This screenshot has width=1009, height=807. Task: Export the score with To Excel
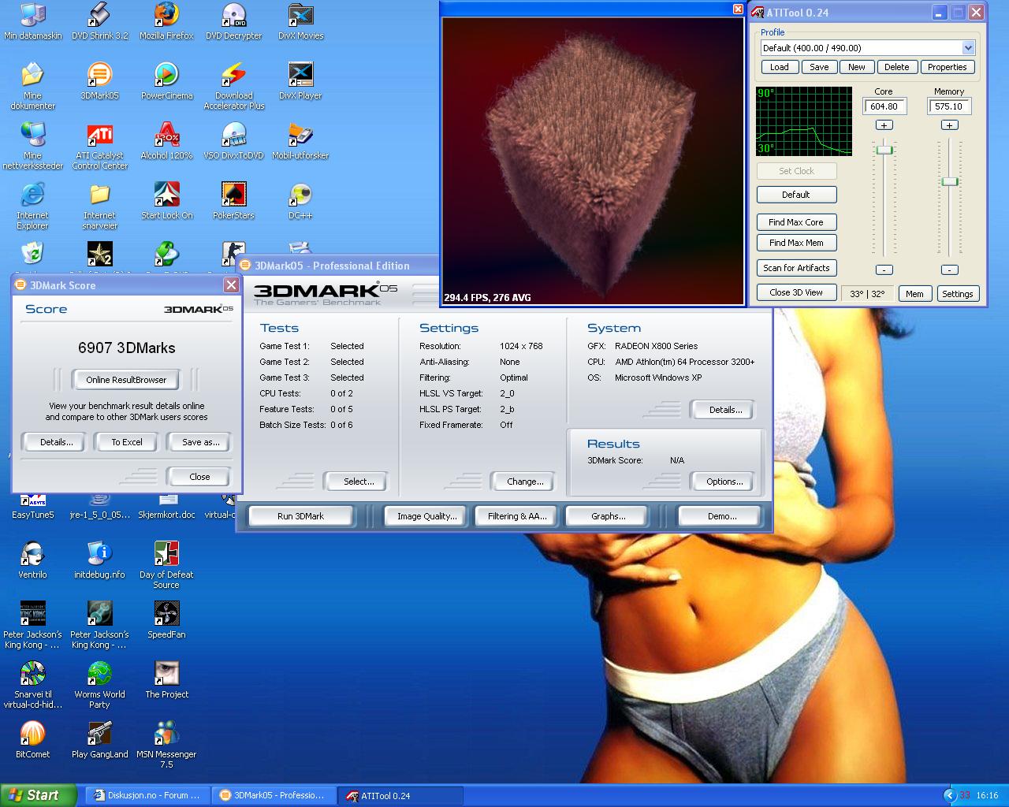pyautogui.click(x=127, y=442)
